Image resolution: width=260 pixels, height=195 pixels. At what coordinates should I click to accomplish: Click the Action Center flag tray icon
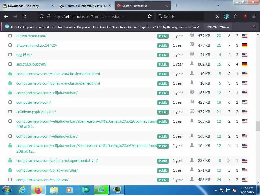coord(228,190)
